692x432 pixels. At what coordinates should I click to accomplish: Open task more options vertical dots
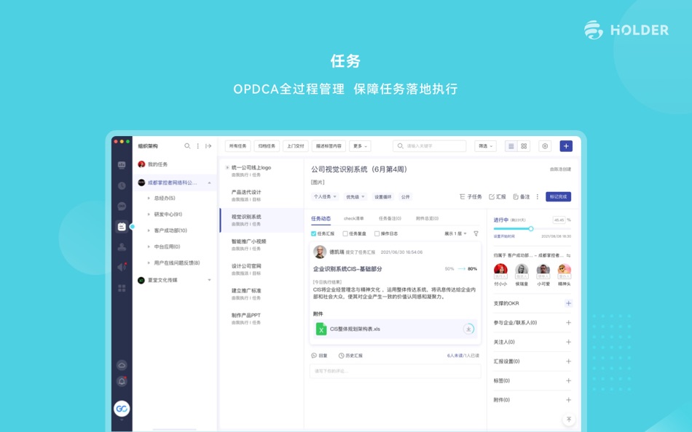coord(538,196)
